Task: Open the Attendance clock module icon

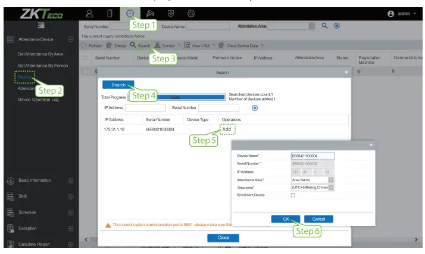Action: [130, 13]
